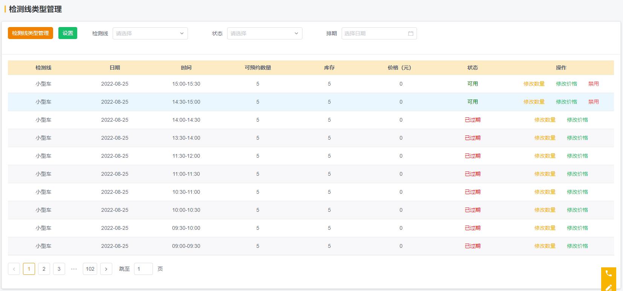Click 修改价格 for 09:30-10:00 row
This screenshot has height=291, width=623.
577,228
